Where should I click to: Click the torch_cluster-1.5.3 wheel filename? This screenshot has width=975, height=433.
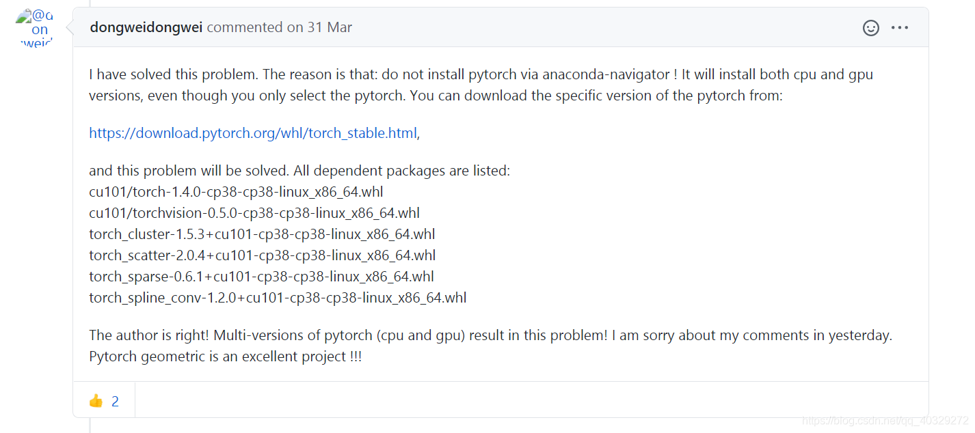point(262,234)
